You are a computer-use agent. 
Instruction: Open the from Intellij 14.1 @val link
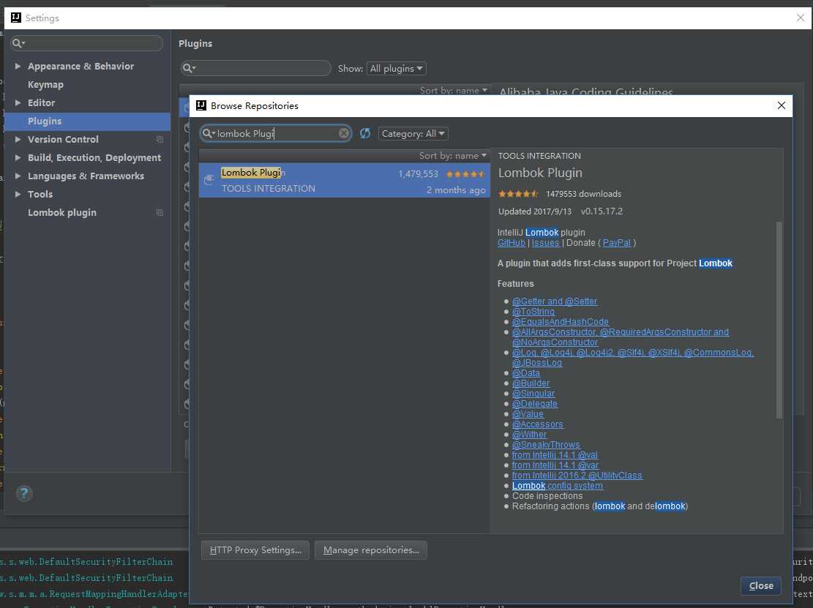point(555,455)
